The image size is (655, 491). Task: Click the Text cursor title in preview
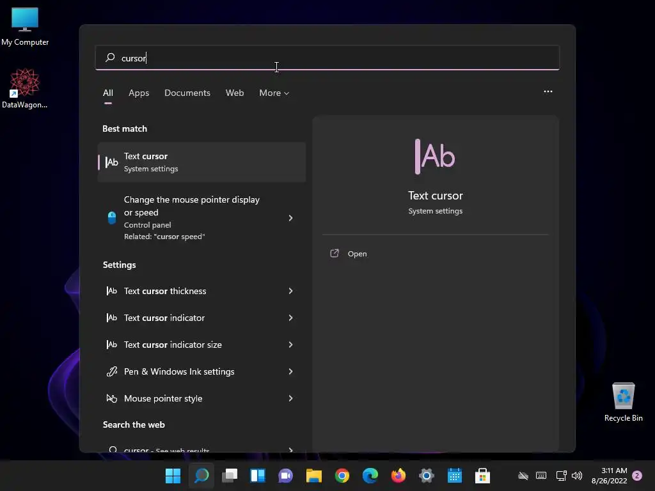(435, 196)
